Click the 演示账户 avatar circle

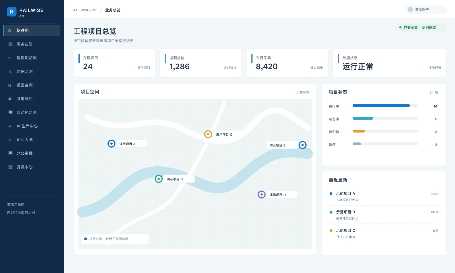tap(410, 9)
